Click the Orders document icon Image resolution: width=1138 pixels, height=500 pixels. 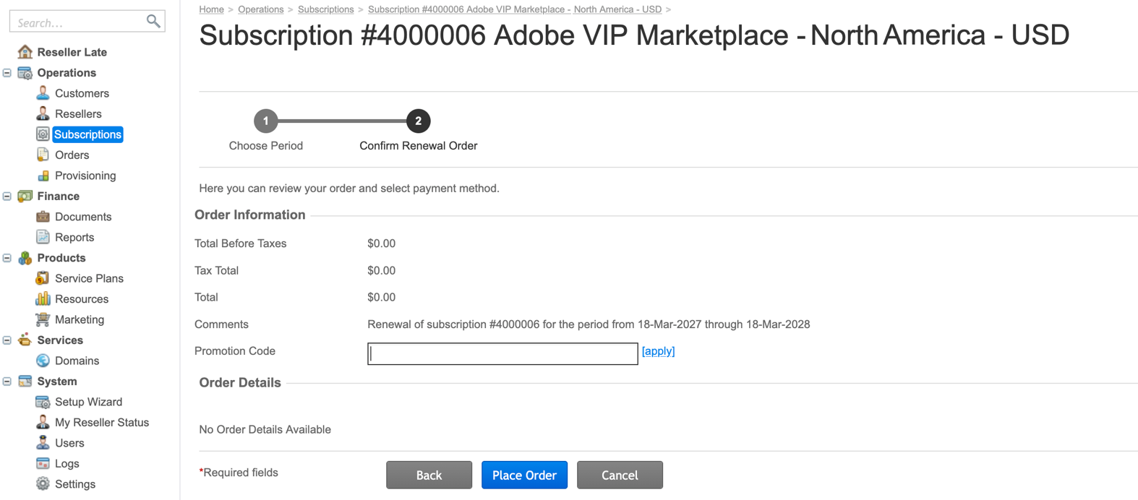coord(43,155)
